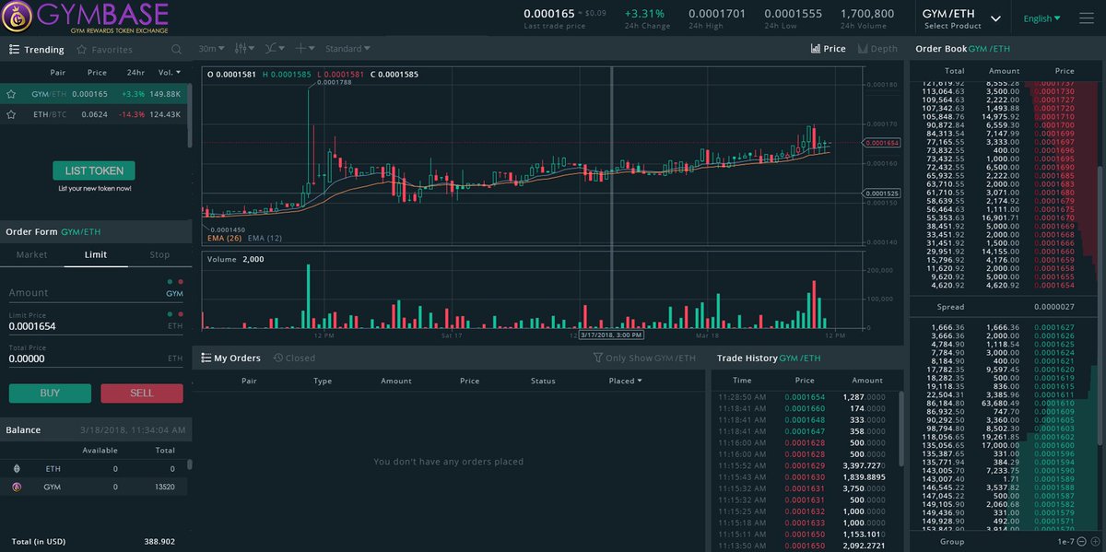
Task: Open the indicators line dropdown
Action: pos(275,49)
